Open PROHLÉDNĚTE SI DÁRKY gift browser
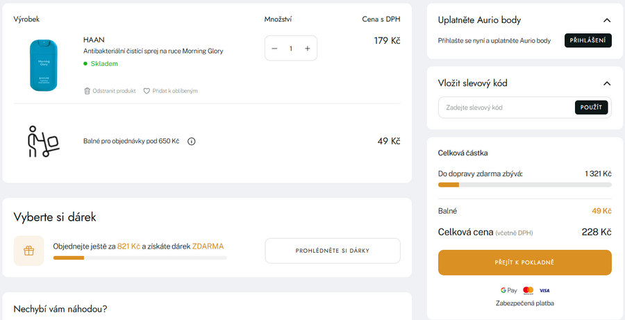 (x=332, y=251)
